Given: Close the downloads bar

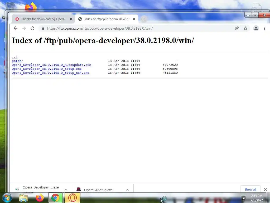Looking at the screenshot, I should (265, 190).
